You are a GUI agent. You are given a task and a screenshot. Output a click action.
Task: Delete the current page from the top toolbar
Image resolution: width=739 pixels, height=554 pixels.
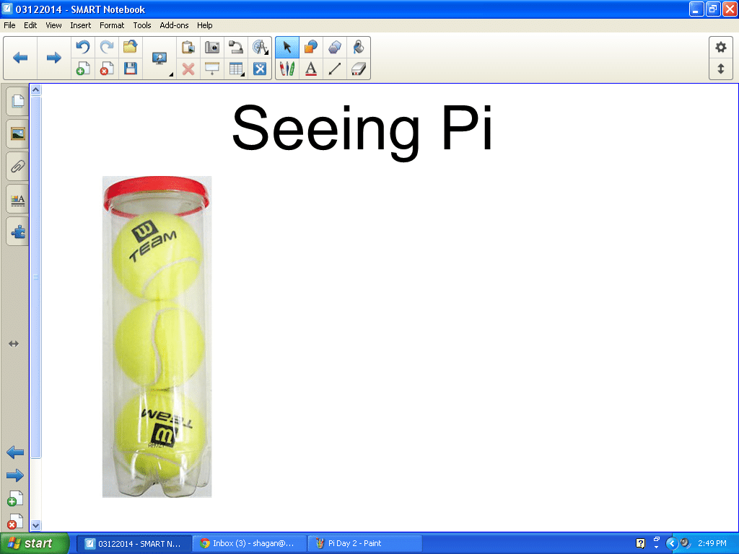tap(107, 69)
